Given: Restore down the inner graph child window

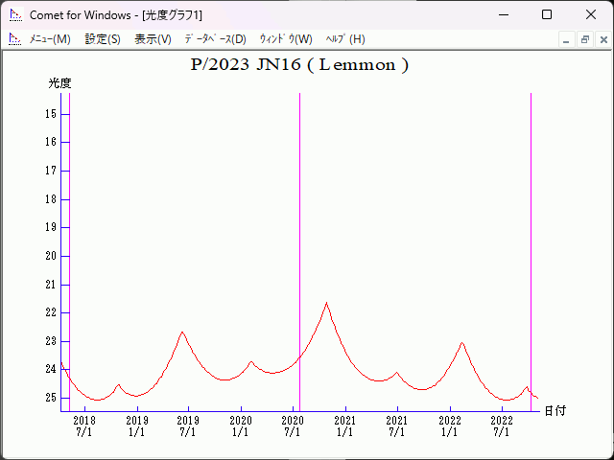Looking at the screenshot, I should (x=584, y=39).
